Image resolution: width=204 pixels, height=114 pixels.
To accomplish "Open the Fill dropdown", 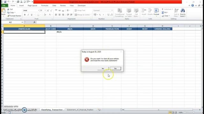I will (165, 12).
